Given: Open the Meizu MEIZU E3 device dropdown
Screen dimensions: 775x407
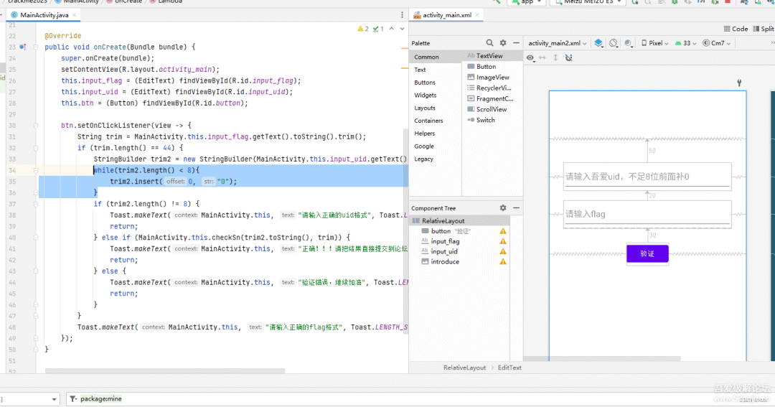Looking at the screenshot, I should [588, 2].
